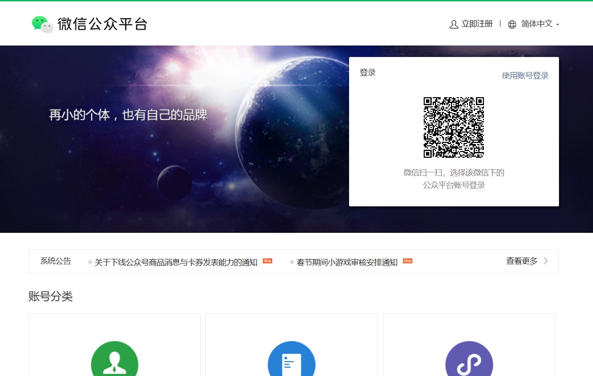
Task: Click the 公众平台账号登录 text line
Action: coord(454,185)
